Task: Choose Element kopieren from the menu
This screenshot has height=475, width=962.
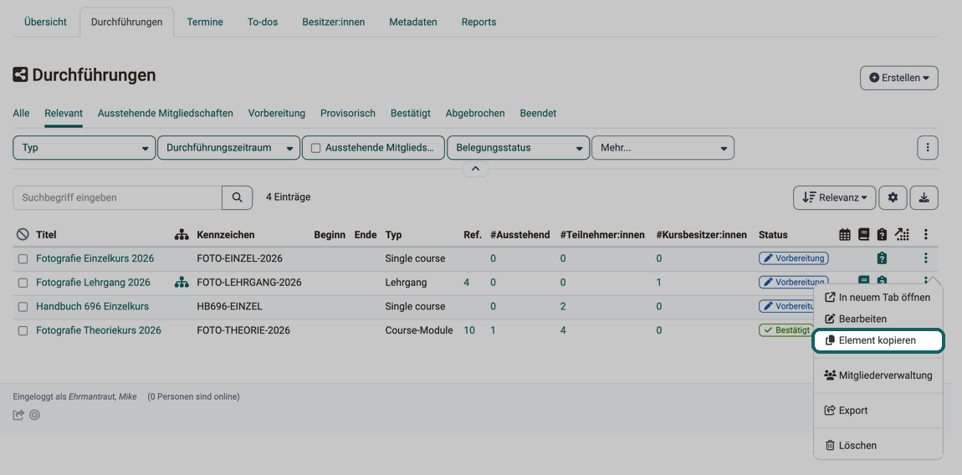Action: coord(878,340)
